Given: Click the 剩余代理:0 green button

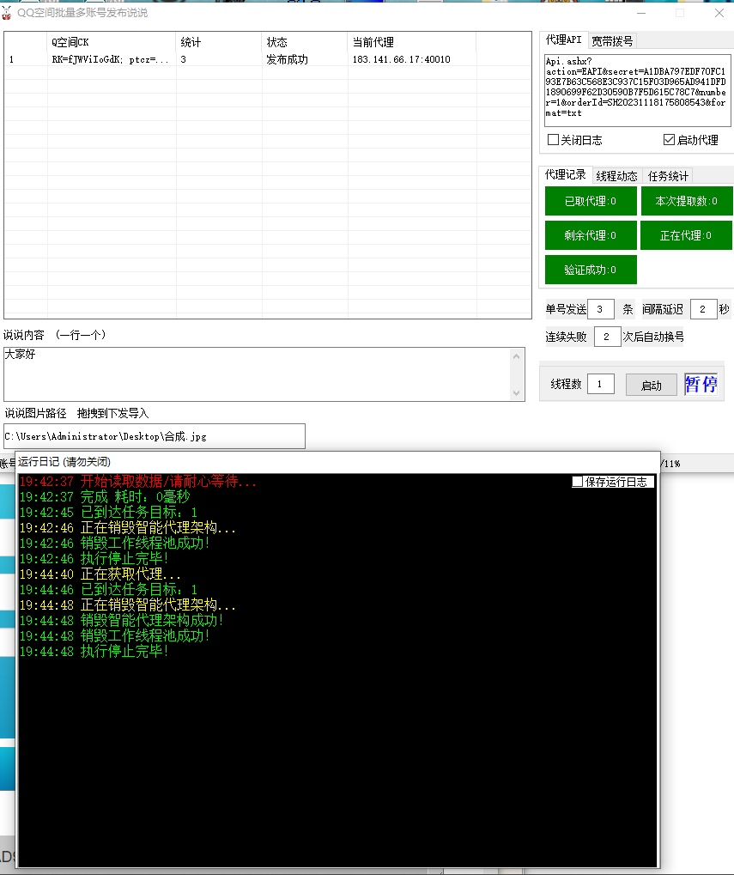Looking at the screenshot, I should click(591, 235).
